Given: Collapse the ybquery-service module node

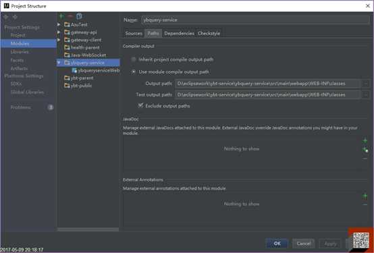Looking at the screenshot, I should point(59,63).
